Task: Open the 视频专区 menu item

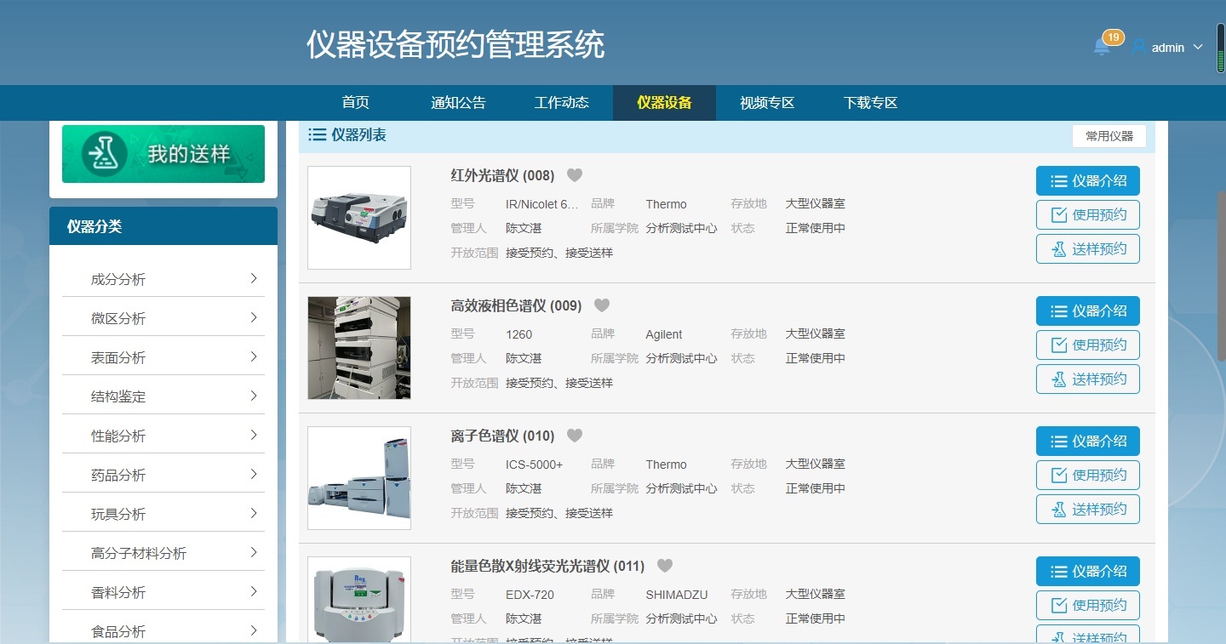Action: 765,102
